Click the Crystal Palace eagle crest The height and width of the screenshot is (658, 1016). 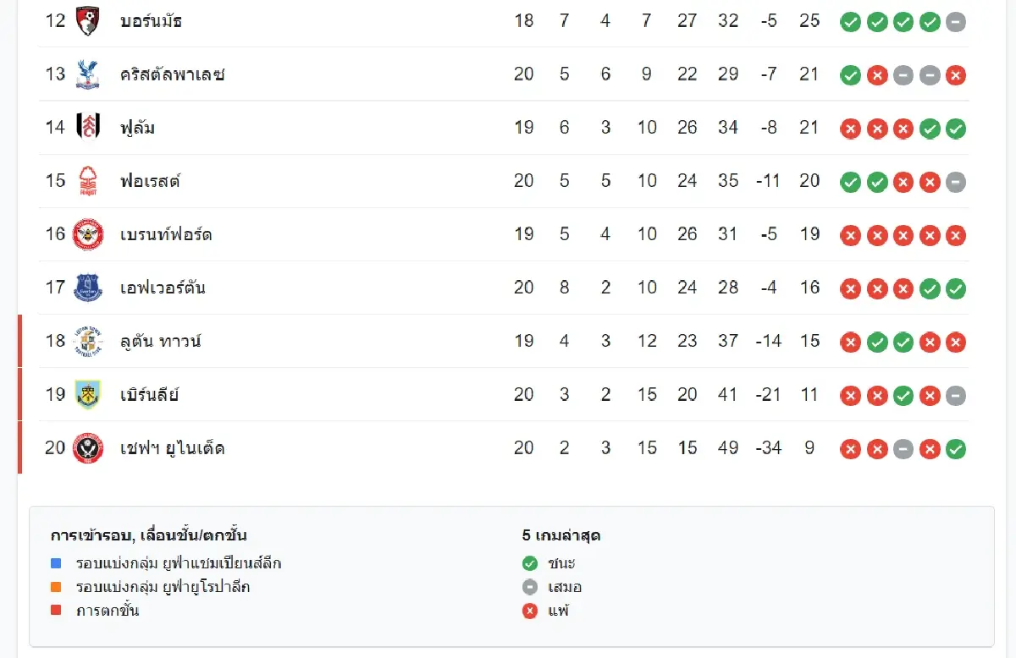click(88, 74)
